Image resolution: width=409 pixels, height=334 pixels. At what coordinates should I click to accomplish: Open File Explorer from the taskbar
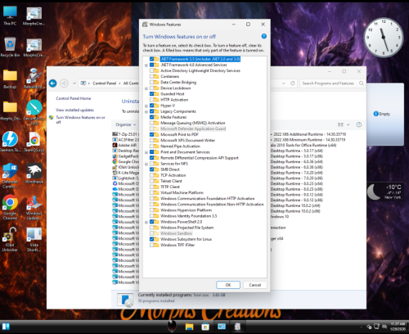coord(189,327)
